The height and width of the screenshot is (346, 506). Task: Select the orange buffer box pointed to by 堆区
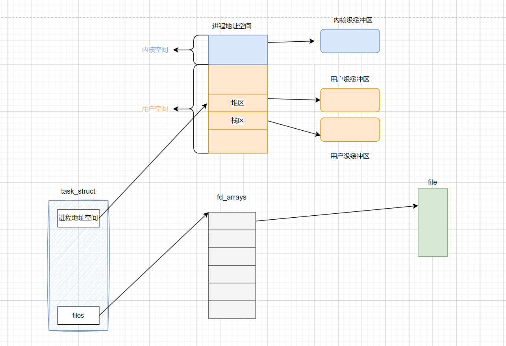point(350,100)
